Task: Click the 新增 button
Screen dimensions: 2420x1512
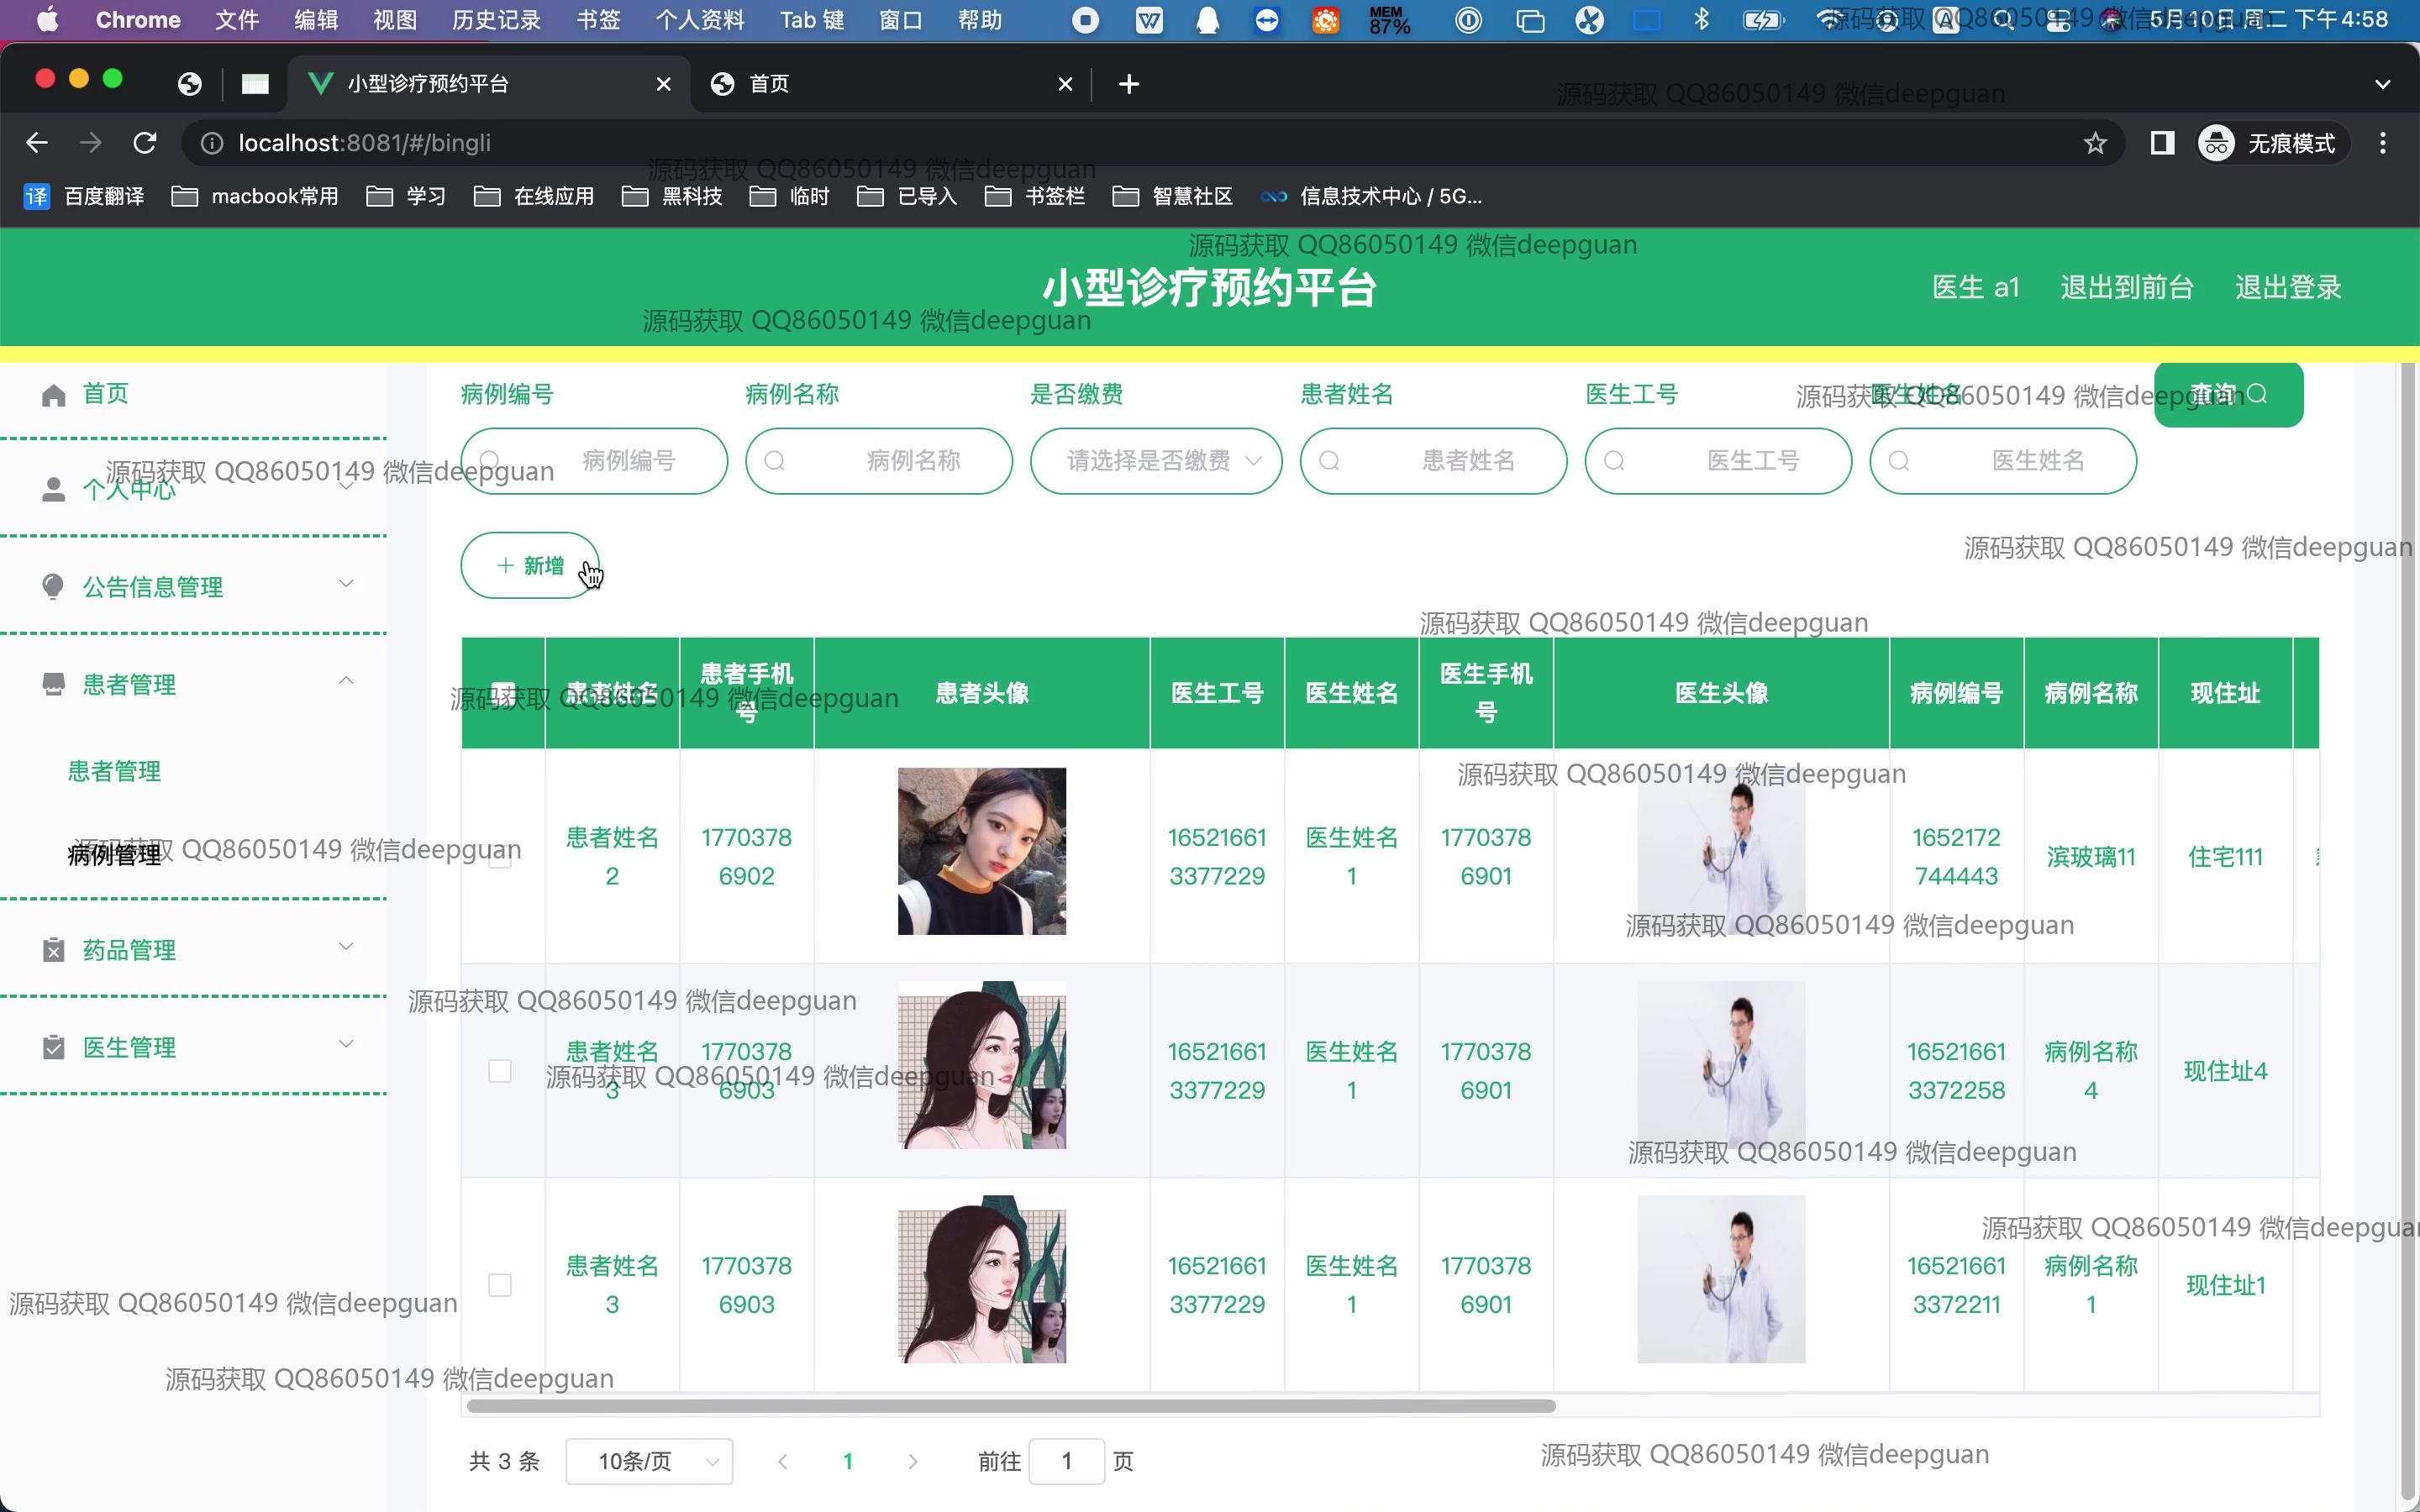Action: tap(530, 566)
